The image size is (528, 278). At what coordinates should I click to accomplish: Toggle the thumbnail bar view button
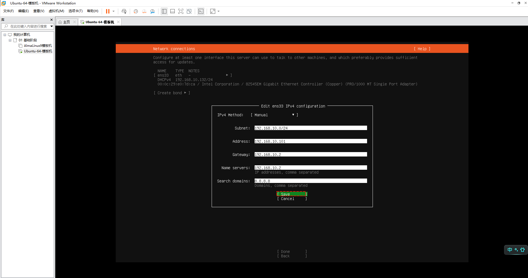coord(173,11)
